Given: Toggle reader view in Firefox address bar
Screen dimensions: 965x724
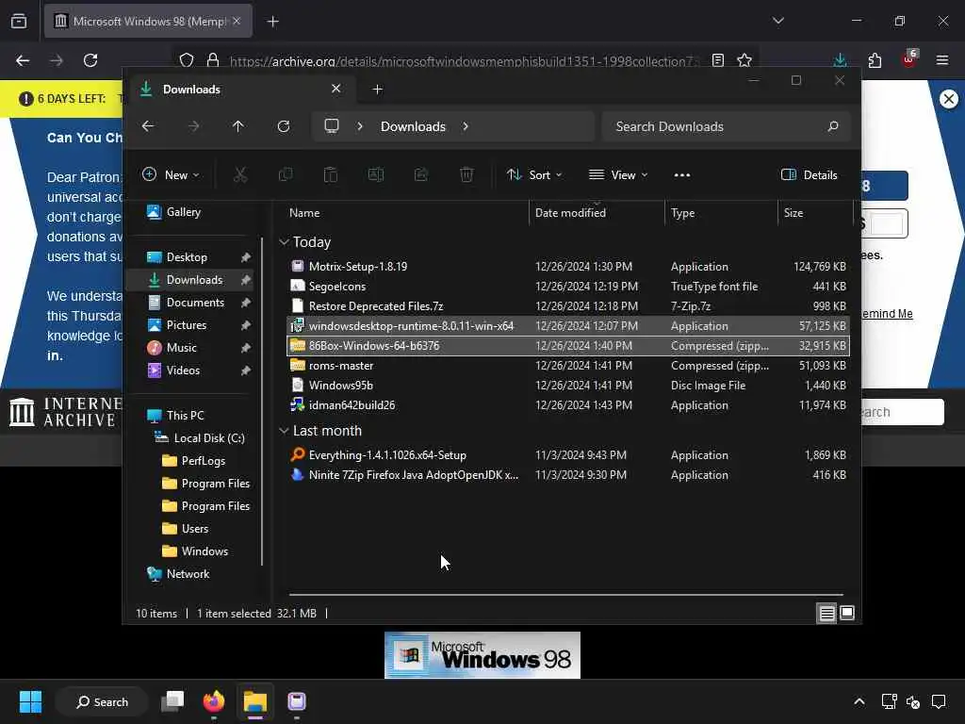Looking at the screenshot, I should point(717,60).
